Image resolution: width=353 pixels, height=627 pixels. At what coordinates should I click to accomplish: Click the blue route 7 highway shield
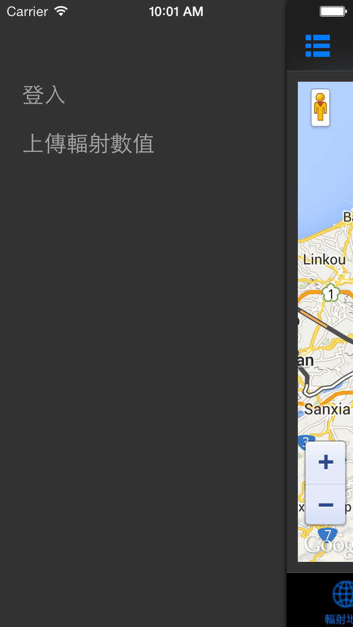328,534
